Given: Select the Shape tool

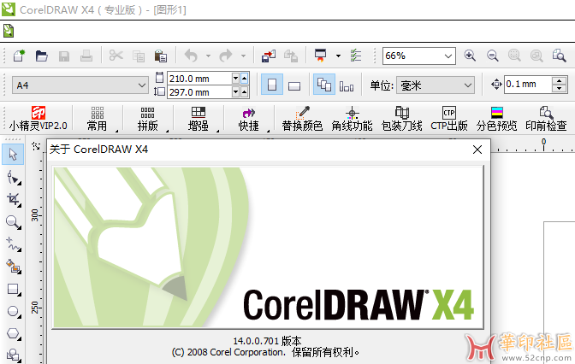Looking at the screenshot, I should (x=13, y=178).
